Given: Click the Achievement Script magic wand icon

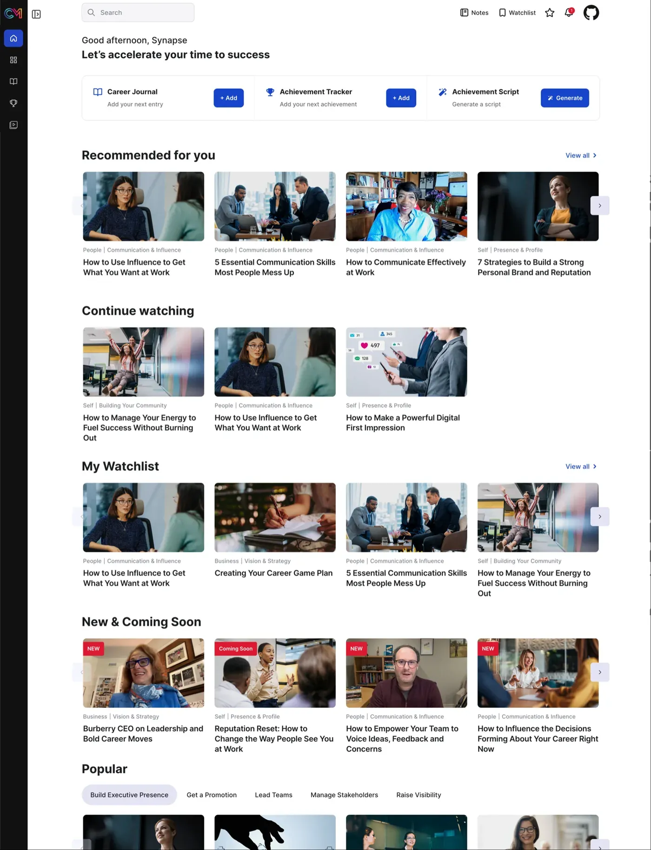Looking at the screenshot, I should coord(443,92).
